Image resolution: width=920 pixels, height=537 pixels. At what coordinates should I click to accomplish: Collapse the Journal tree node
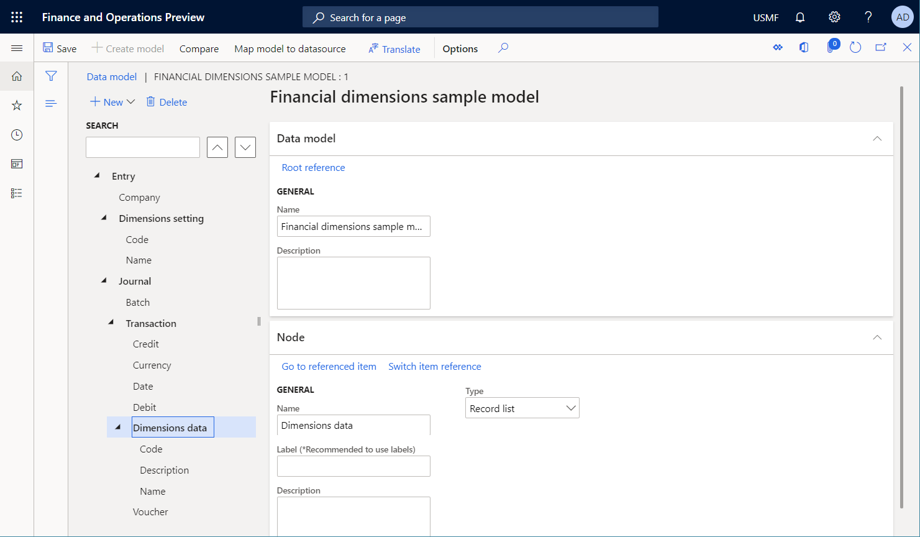[104, 281]
